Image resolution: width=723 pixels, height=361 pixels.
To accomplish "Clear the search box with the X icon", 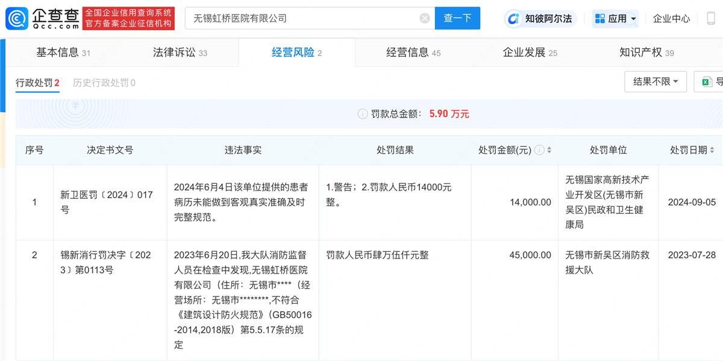I will (425, 18).
